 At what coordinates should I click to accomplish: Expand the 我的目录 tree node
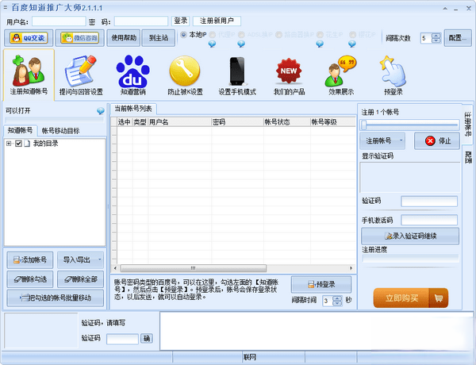[9, 144]
